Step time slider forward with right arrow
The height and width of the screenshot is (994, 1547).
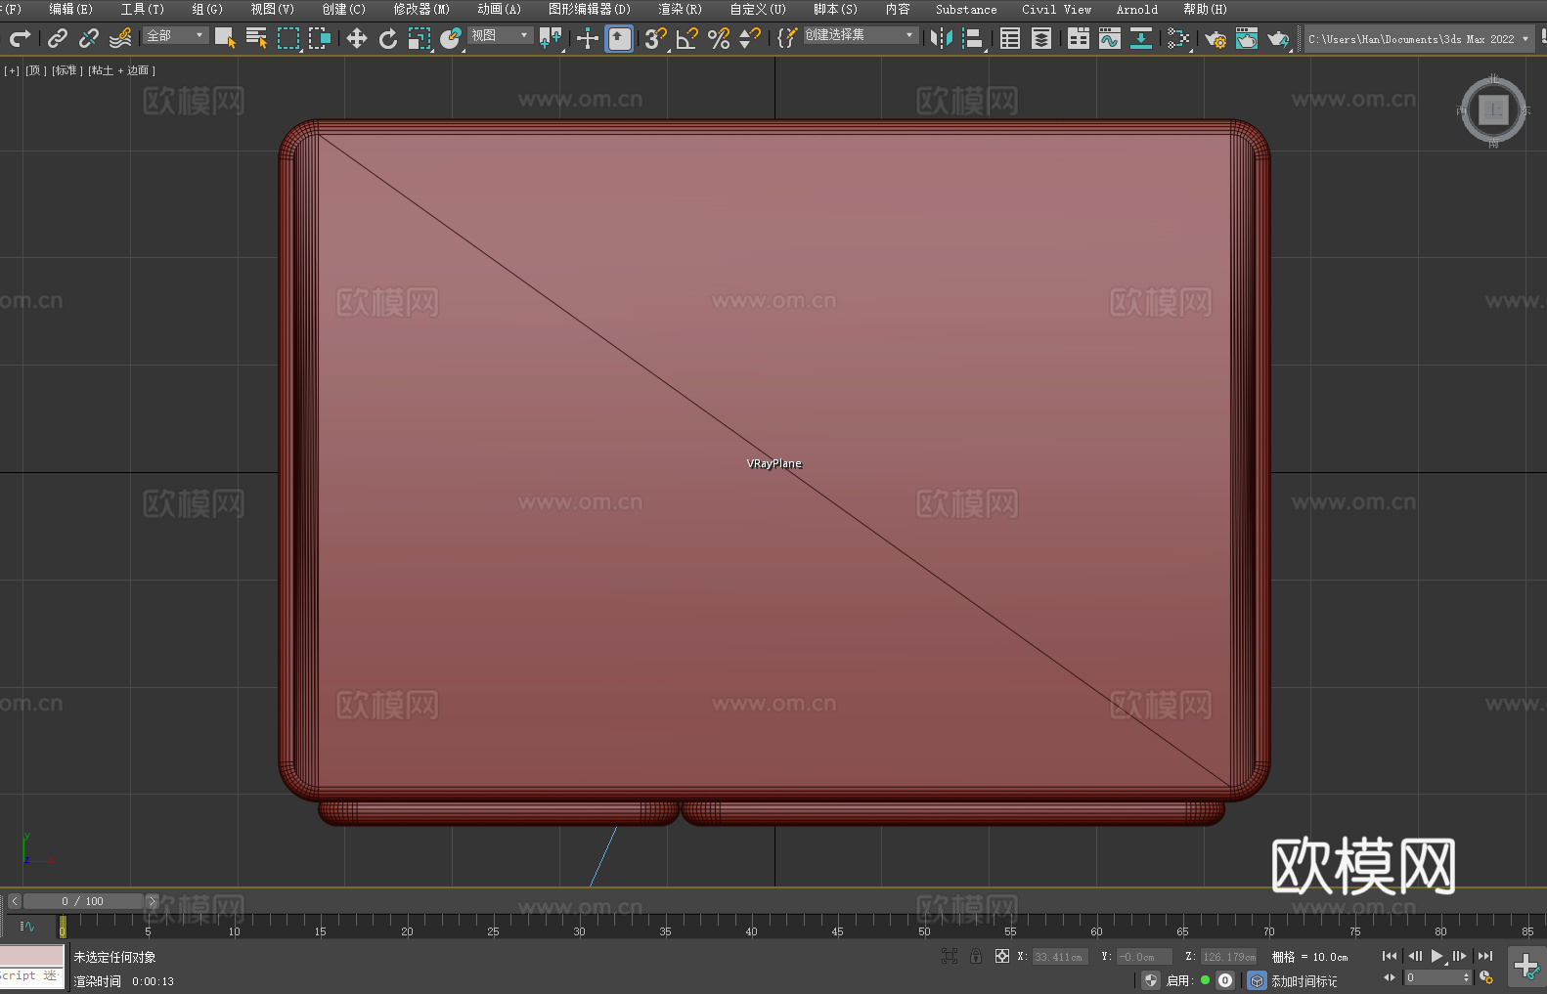[152, 901]
